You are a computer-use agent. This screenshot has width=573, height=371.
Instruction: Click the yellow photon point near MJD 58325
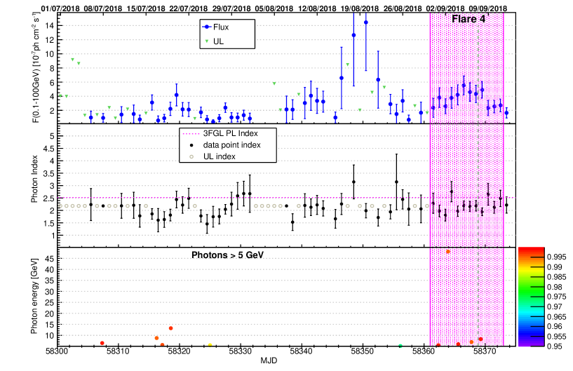(210, 345)
